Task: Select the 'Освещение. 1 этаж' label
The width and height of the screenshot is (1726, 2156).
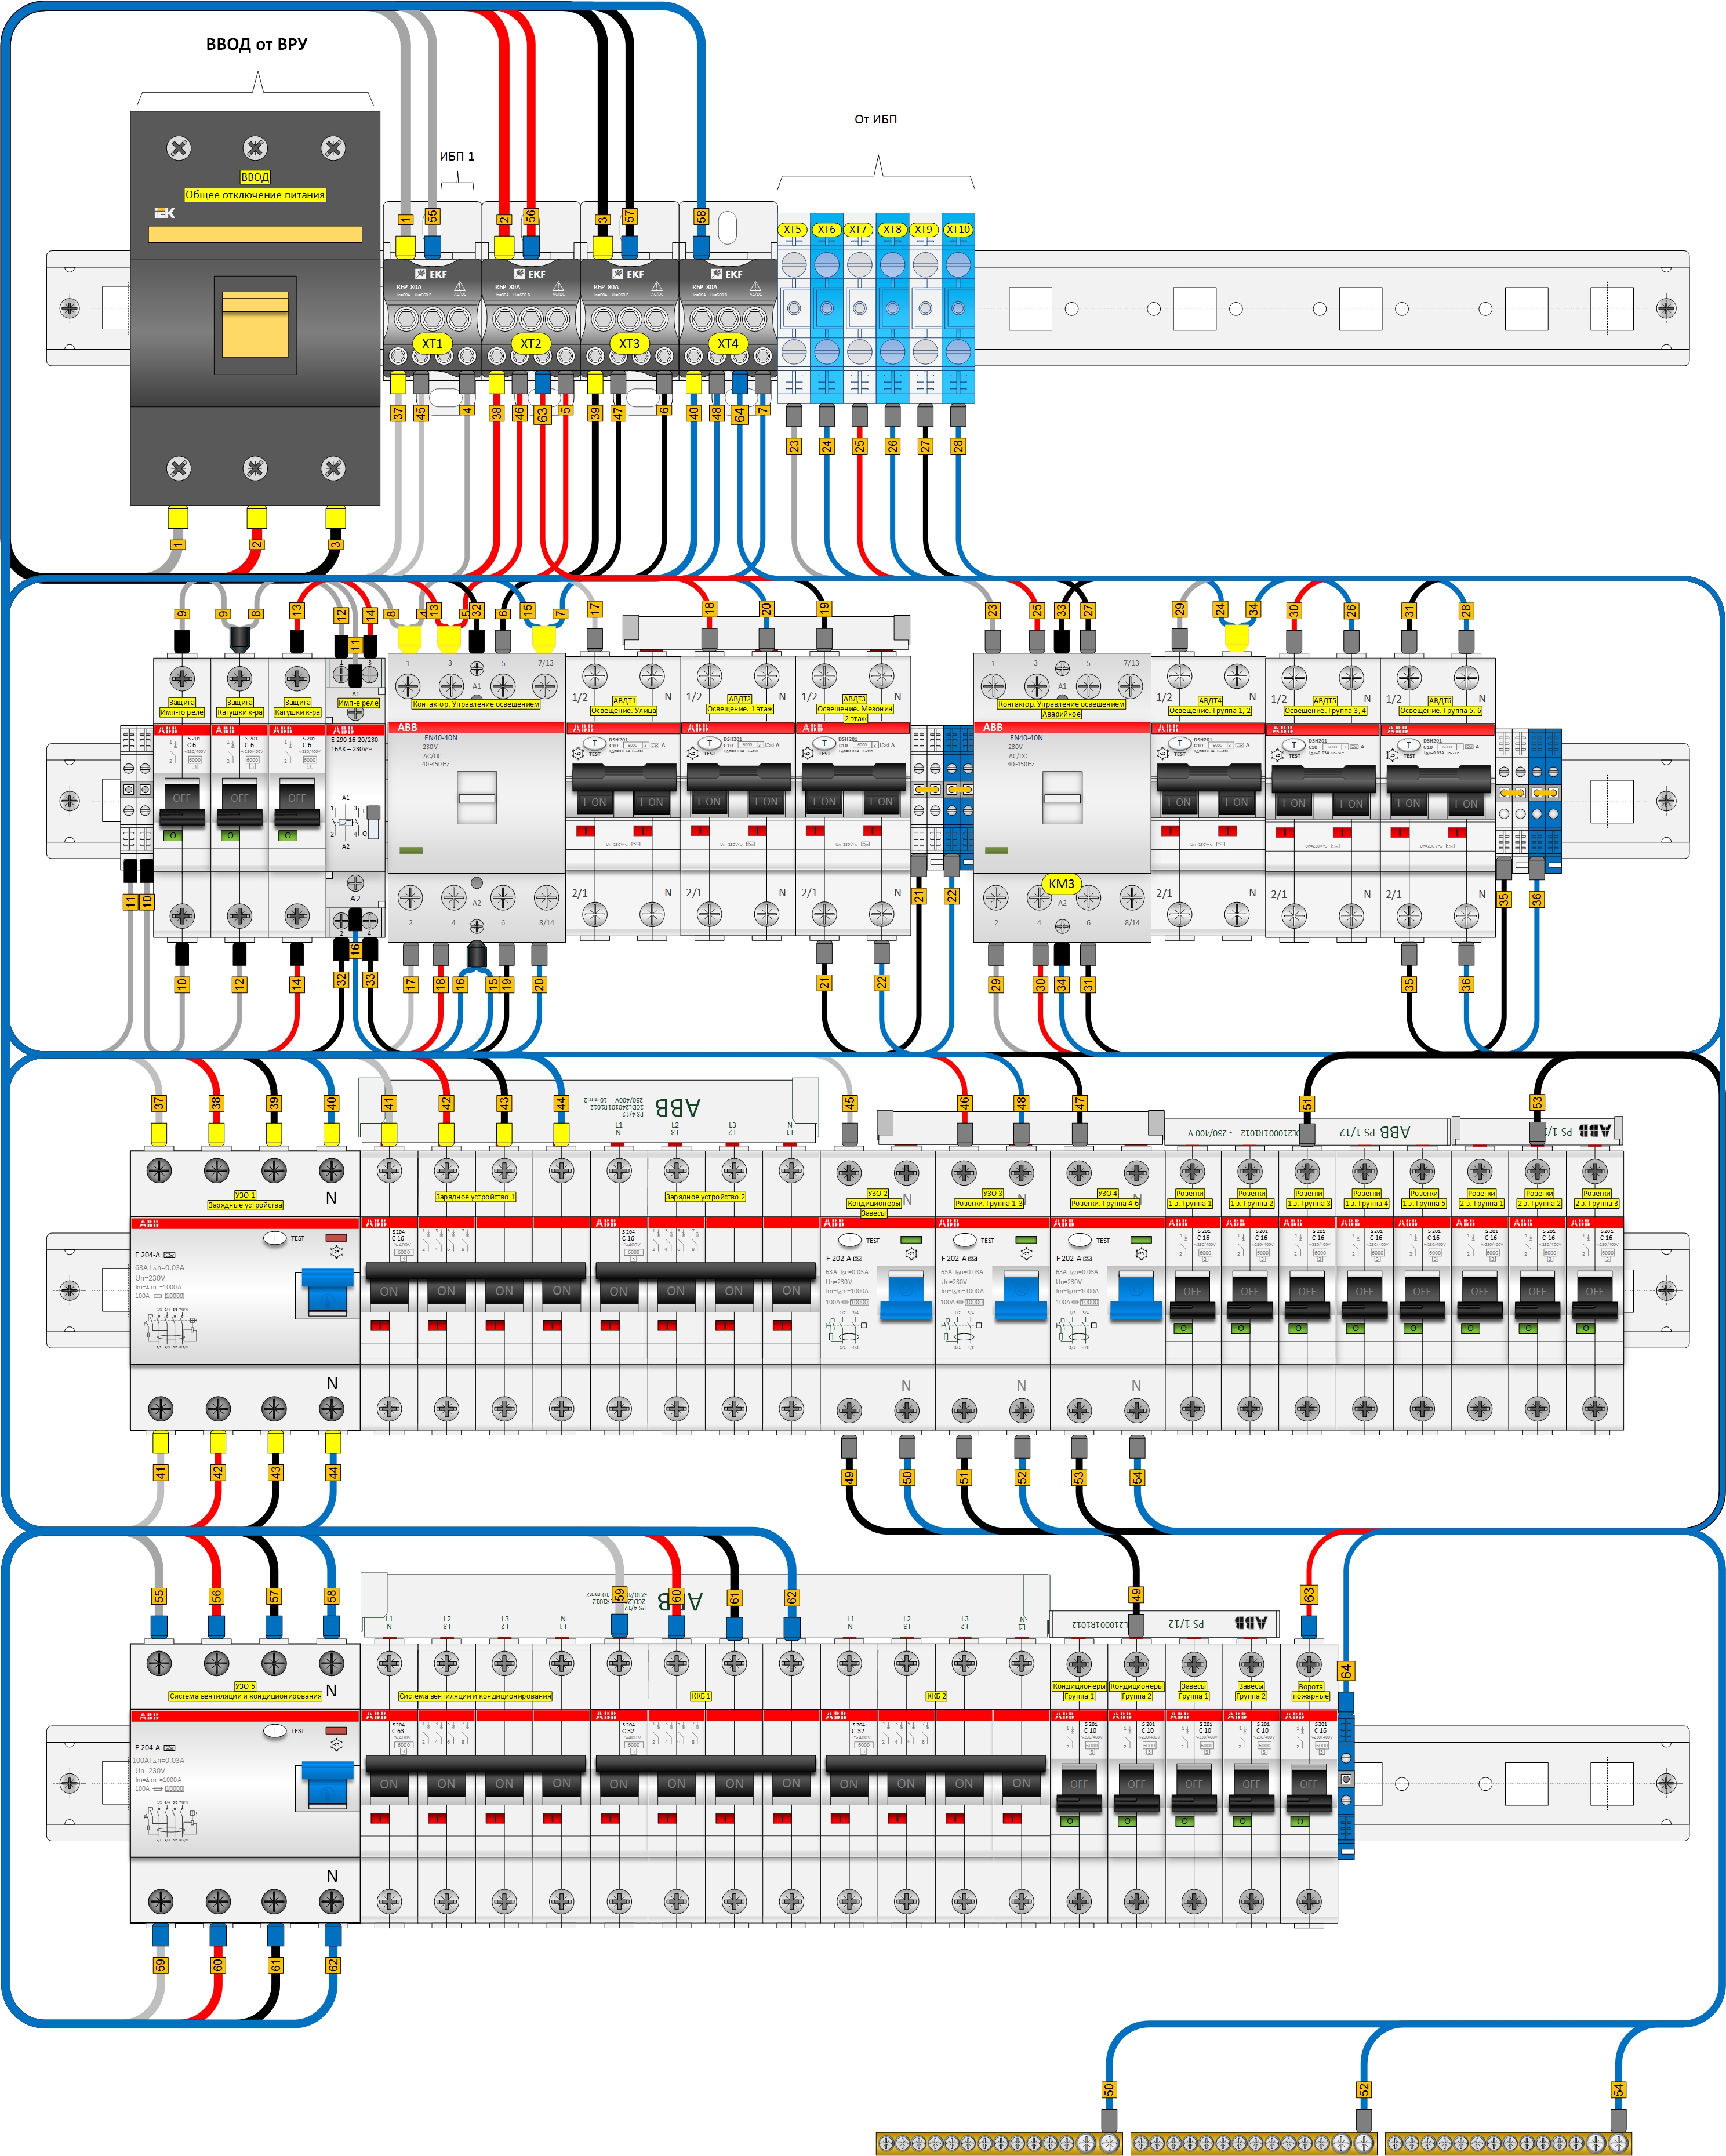Action: 739,709
